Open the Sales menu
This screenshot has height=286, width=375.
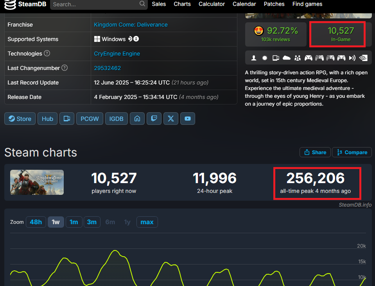159,4
